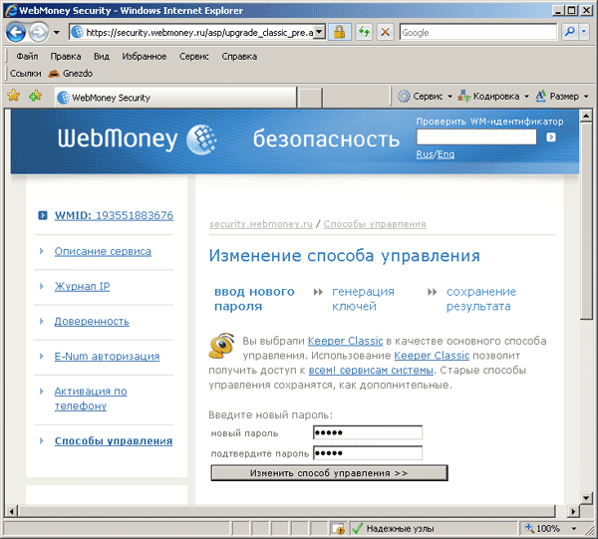Click the zoom magnifier icon in status bar
Image resolution: width=598 pixels, height=539 pixels.
click(x=529, y=528)
